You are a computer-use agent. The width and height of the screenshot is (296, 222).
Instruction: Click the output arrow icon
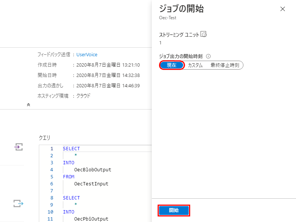tap(18, 203)
